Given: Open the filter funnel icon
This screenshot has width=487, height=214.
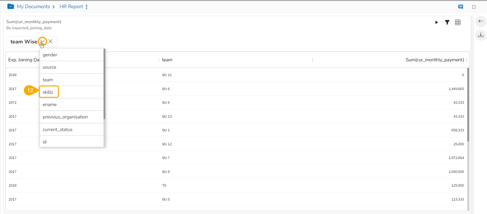Looking at the screenshot, I should pos(447,22).
